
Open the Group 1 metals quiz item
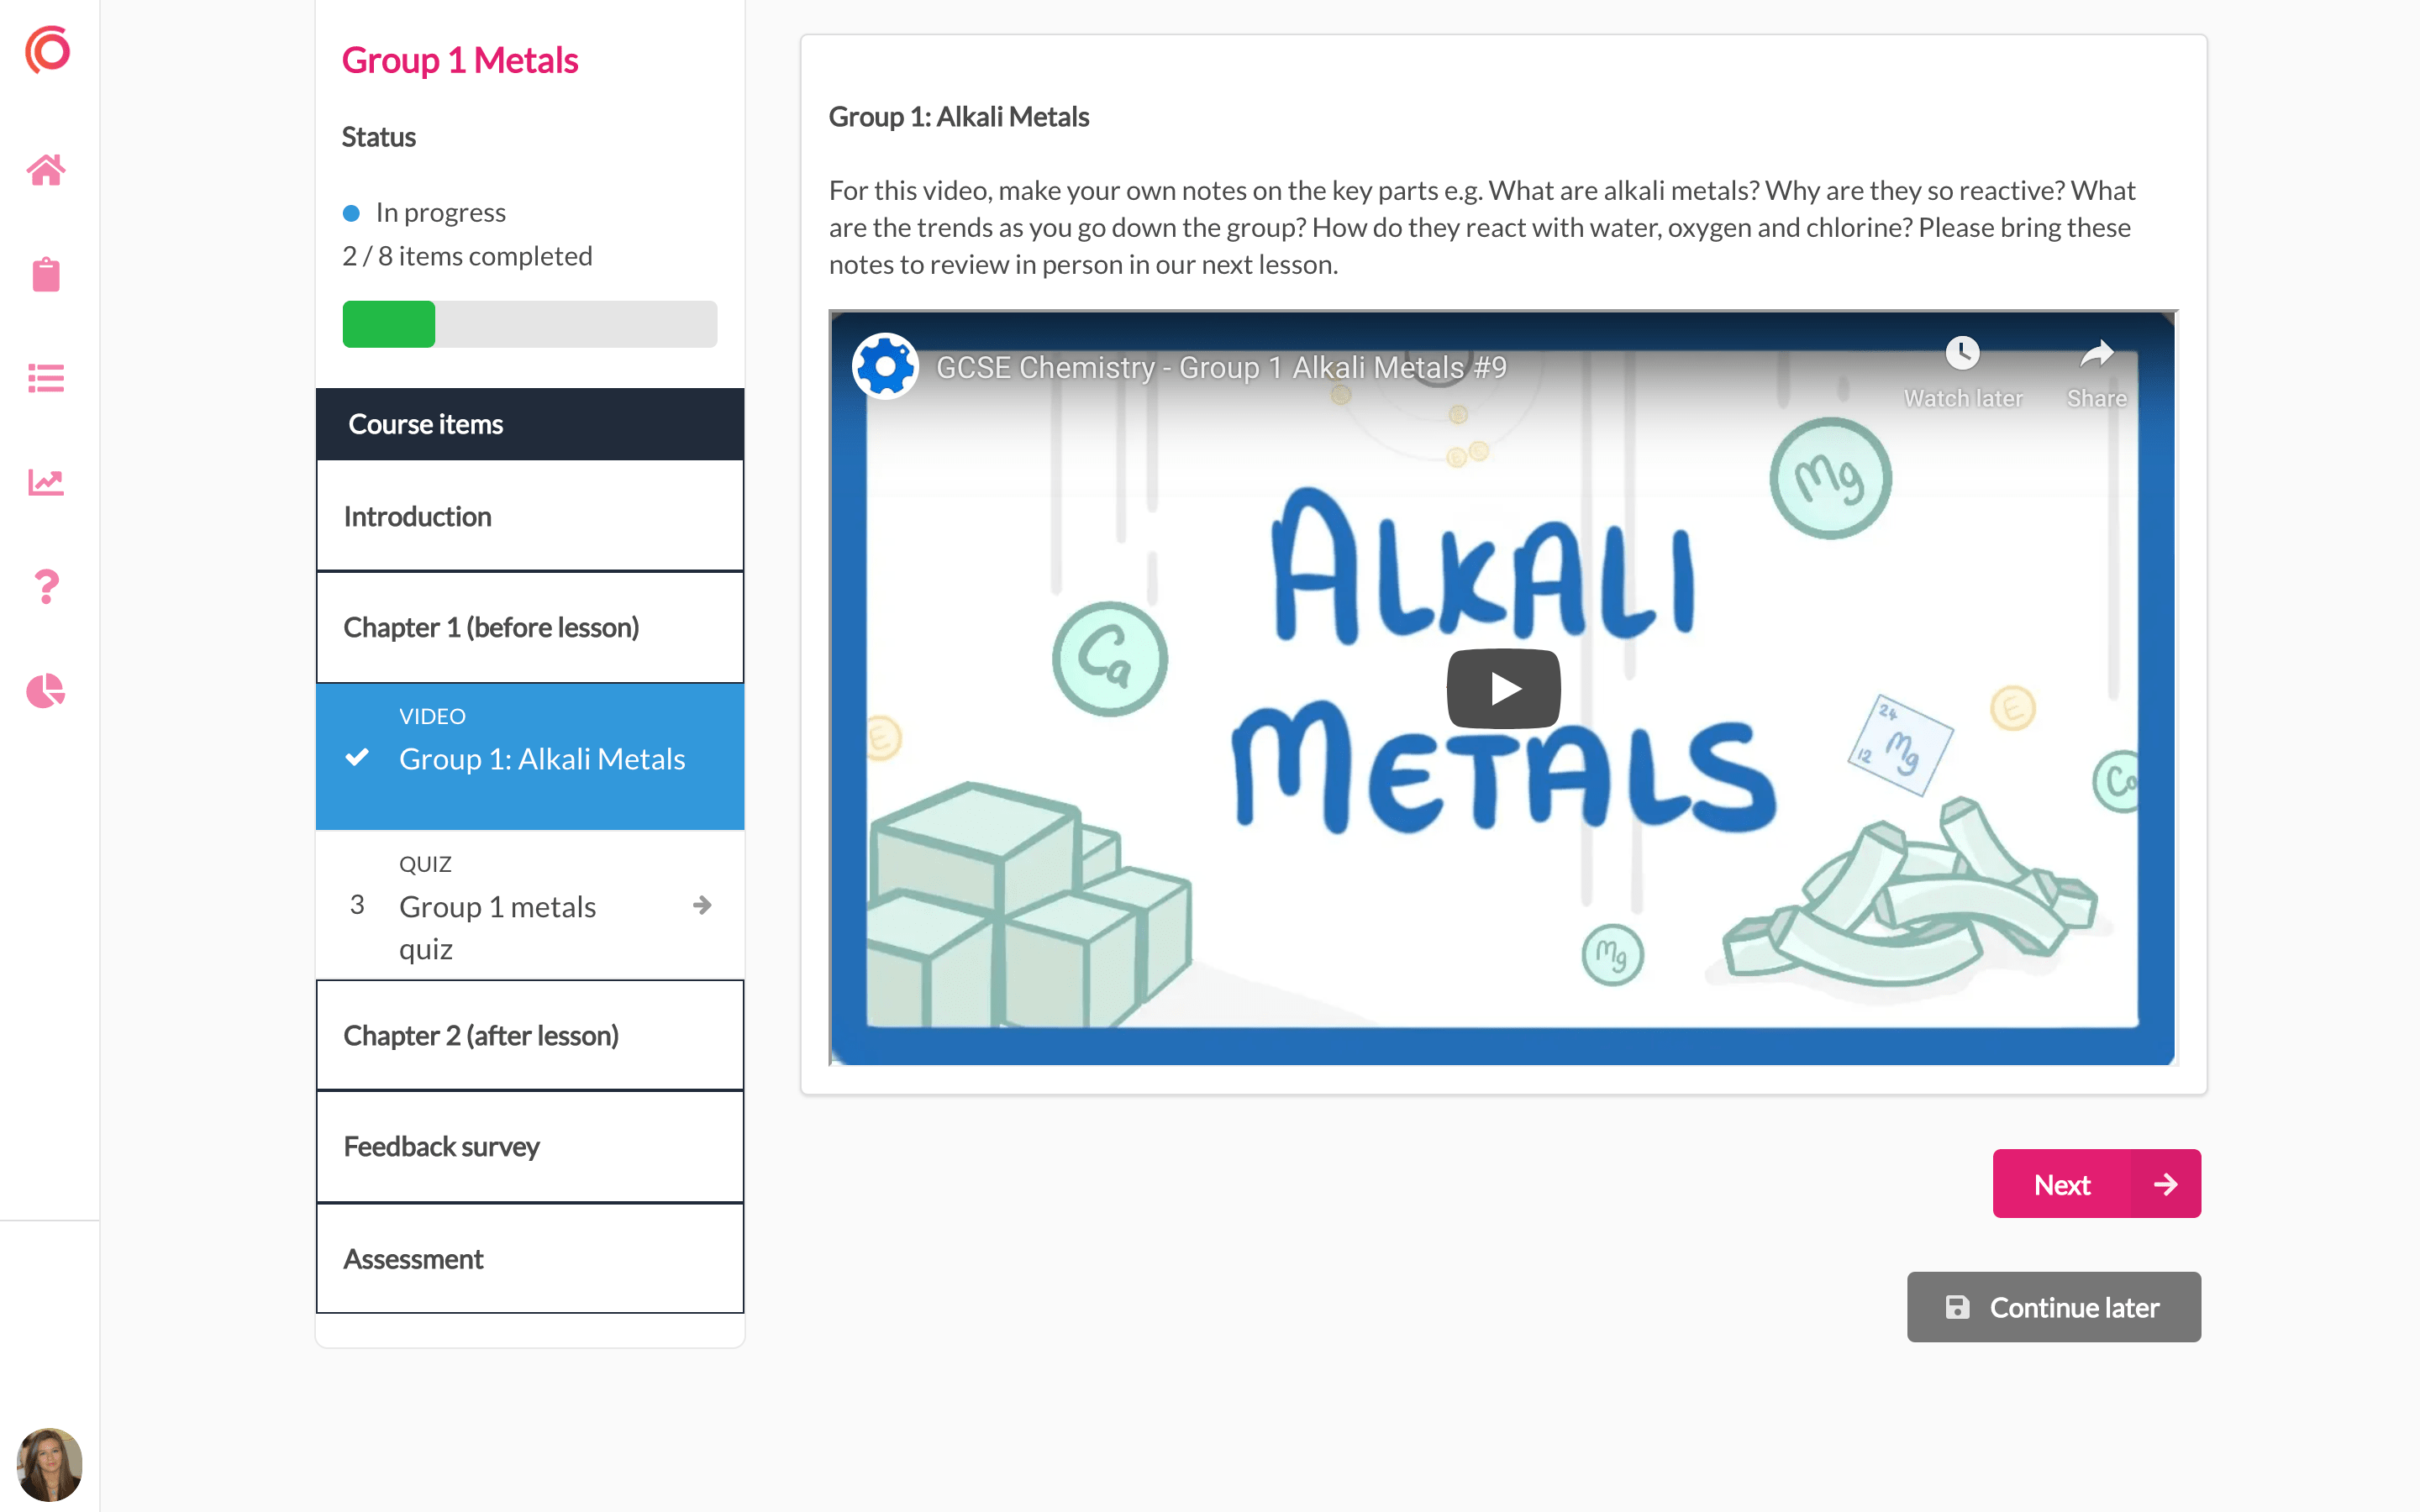(497, 907)
